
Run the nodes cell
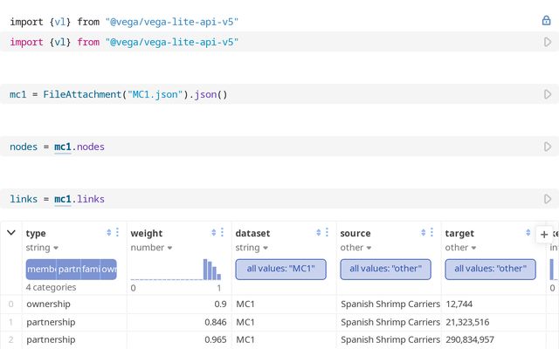(548, 147)
